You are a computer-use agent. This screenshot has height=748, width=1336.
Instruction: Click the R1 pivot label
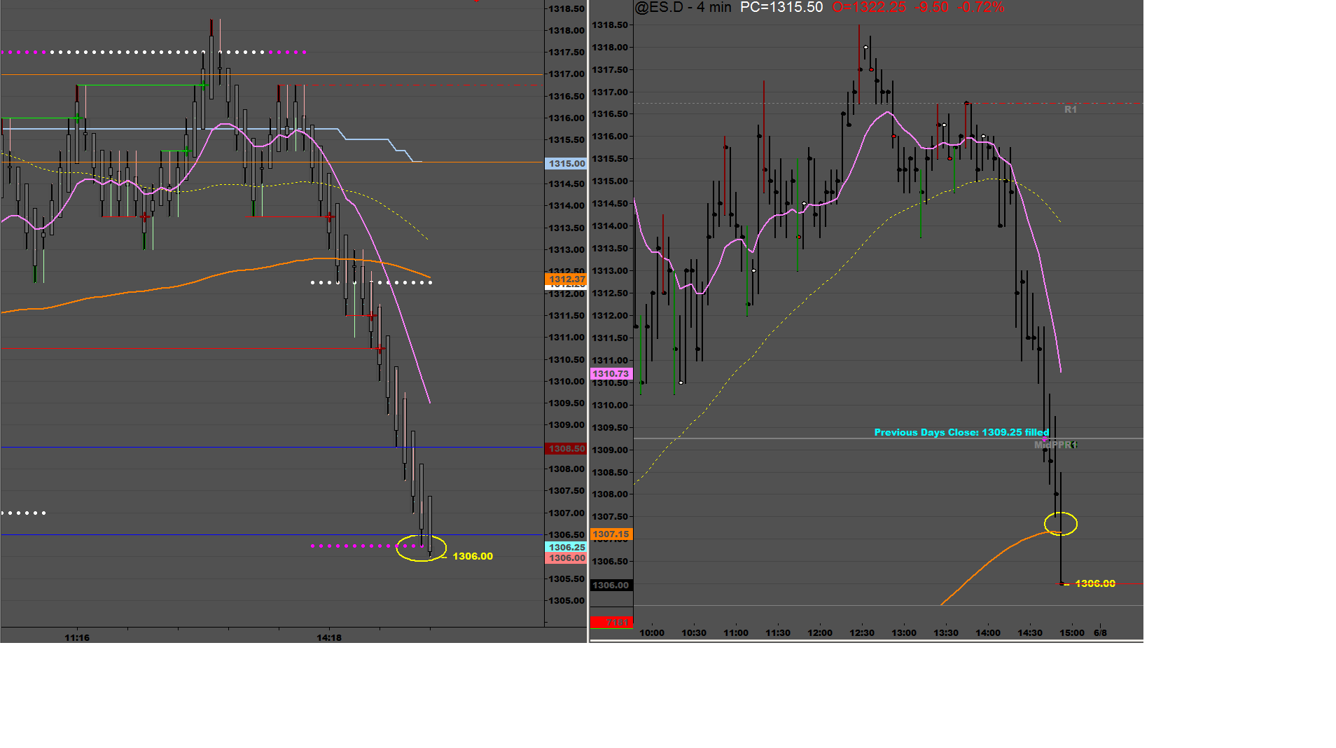coord(1071,110)
